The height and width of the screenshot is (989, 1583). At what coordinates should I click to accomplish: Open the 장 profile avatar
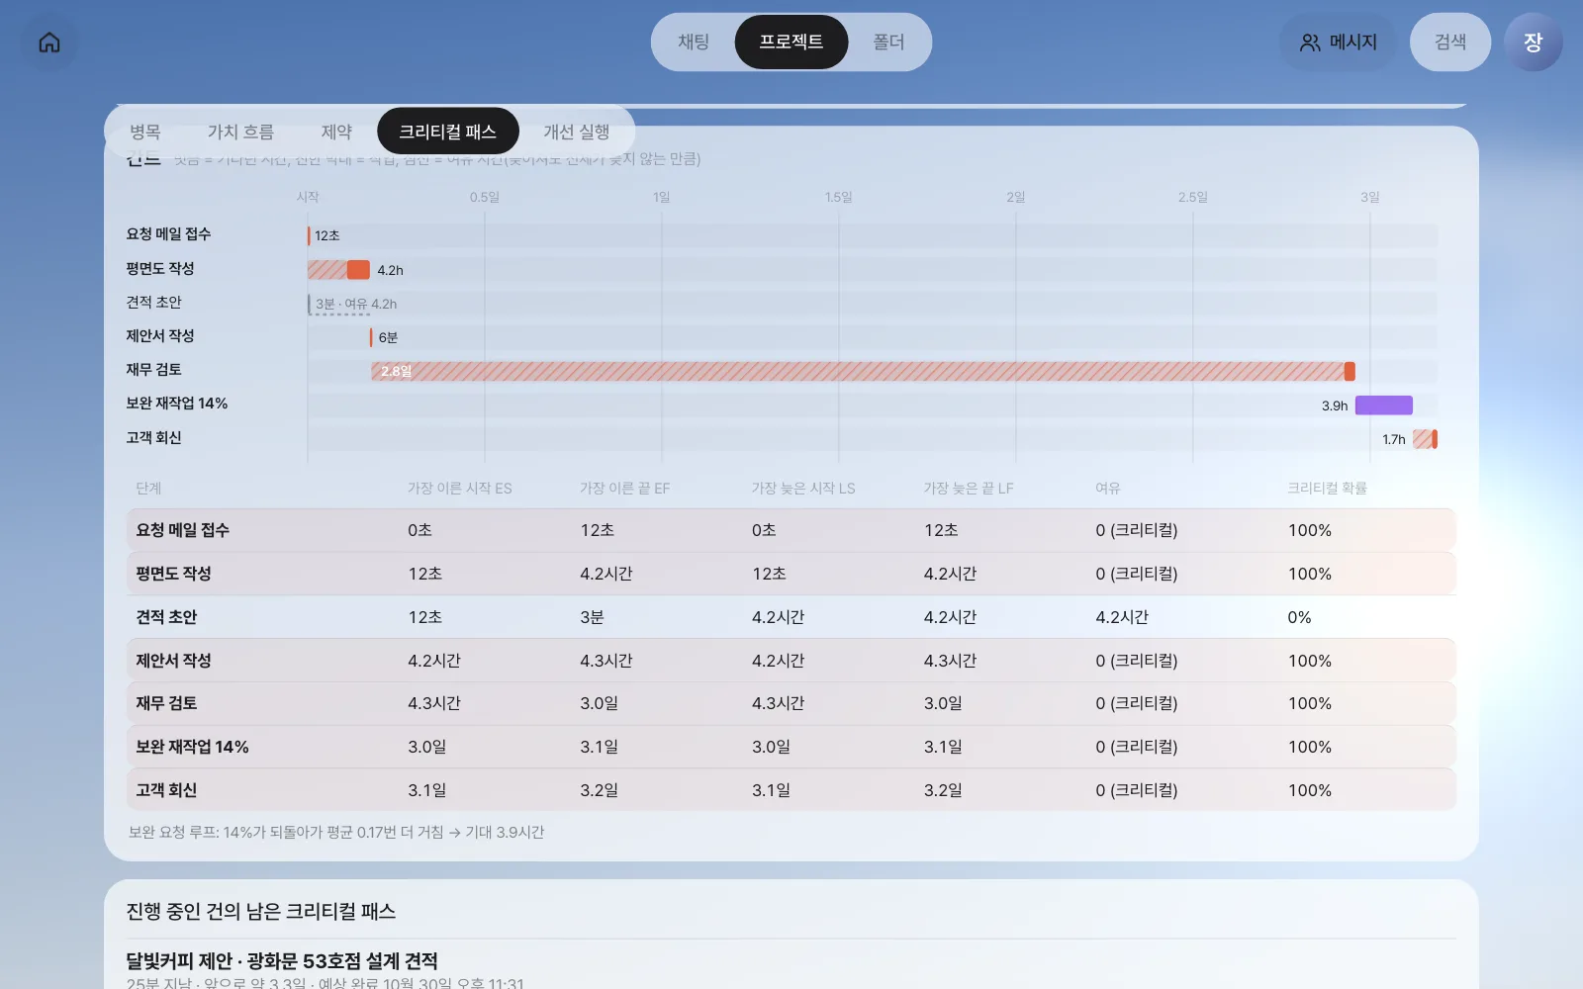click(1533, 43)
